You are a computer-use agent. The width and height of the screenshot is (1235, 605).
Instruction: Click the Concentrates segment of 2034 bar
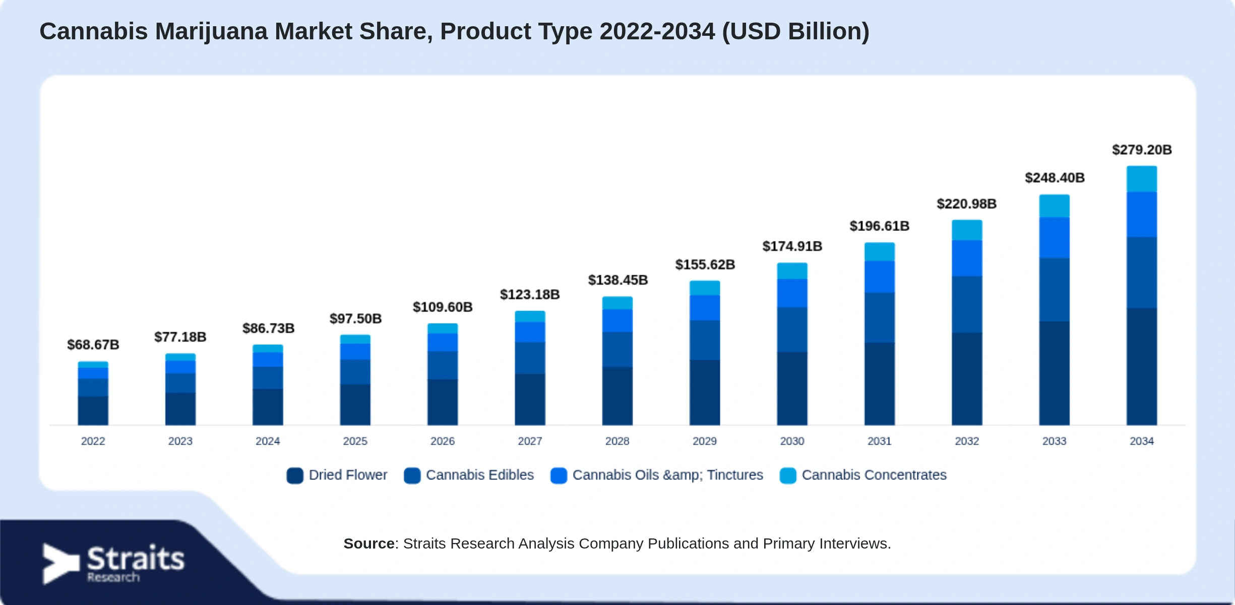[1142, 179]
